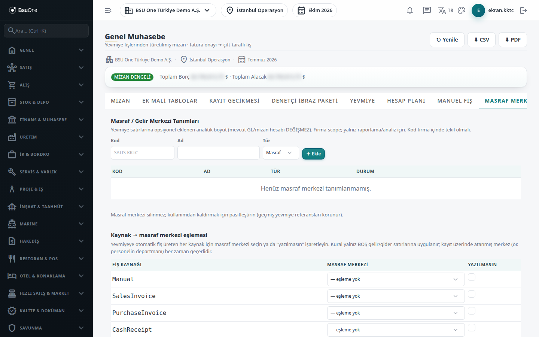This screenshot has height=337, width=539.
Task: Open the Hesap Planı tab
Action: (406, 101)
